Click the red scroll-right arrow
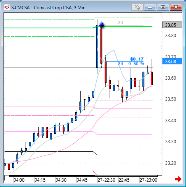 point(178,179)
